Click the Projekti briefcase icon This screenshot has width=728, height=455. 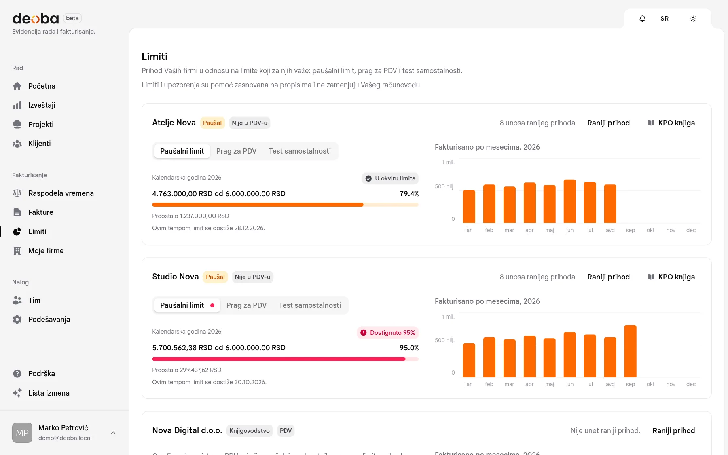pos(17,125)
